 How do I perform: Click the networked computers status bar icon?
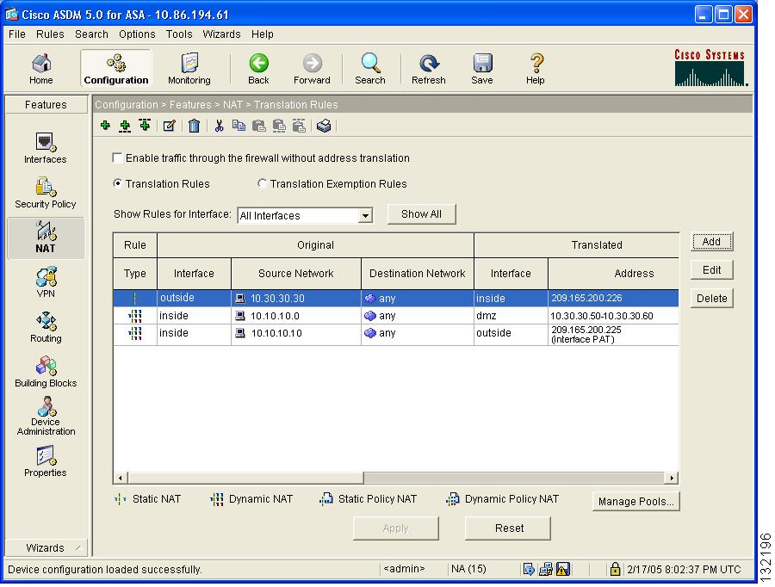point(546,569)
